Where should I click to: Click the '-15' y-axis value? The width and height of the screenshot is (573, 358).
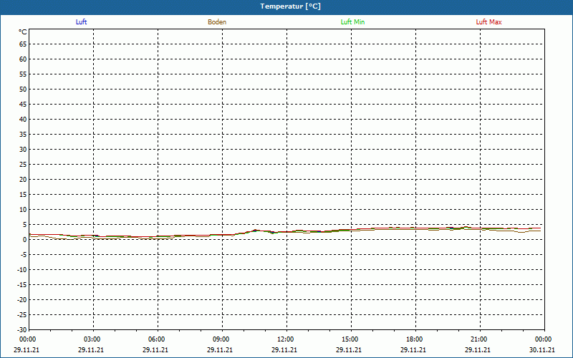click(x=22, y=285)
